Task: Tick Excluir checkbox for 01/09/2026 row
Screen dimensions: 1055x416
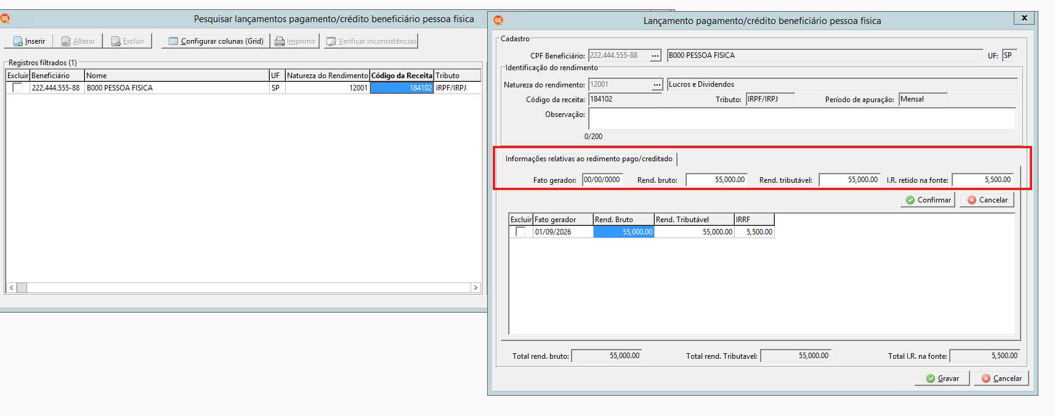Action: [520, 232]
